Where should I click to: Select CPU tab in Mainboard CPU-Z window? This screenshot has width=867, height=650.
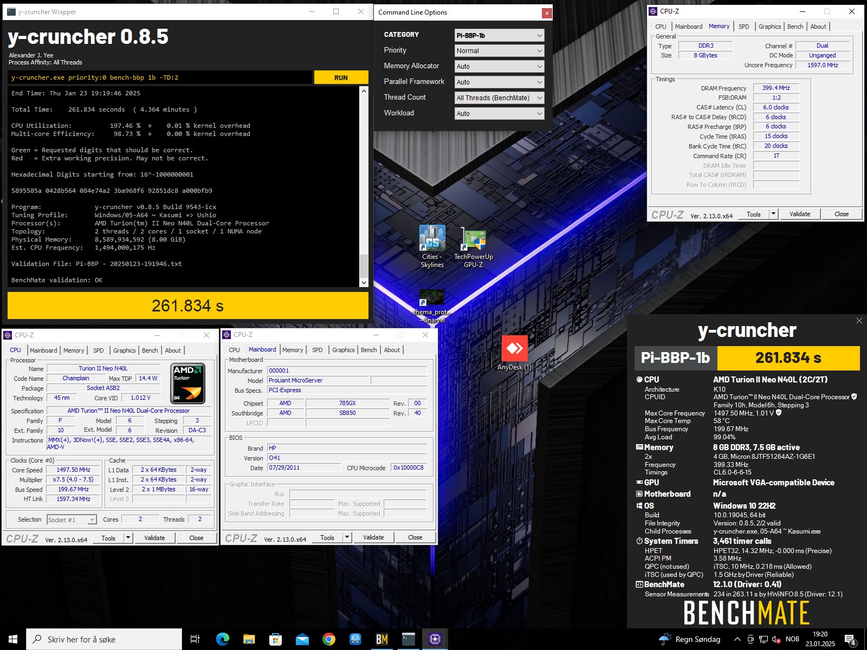coord(234,350)
